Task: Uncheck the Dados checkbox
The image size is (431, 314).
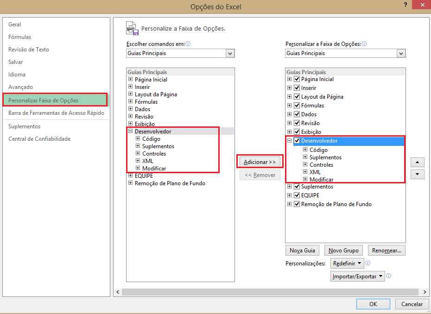Action: click(297, 114)
